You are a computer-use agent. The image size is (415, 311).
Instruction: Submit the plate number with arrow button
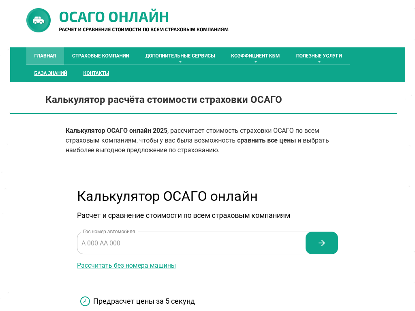[x=321, y=243]
